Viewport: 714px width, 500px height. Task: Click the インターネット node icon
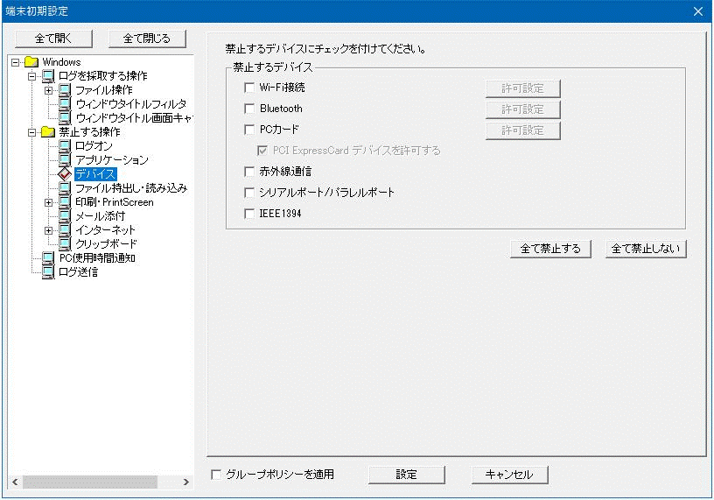(x=65, y=230)
